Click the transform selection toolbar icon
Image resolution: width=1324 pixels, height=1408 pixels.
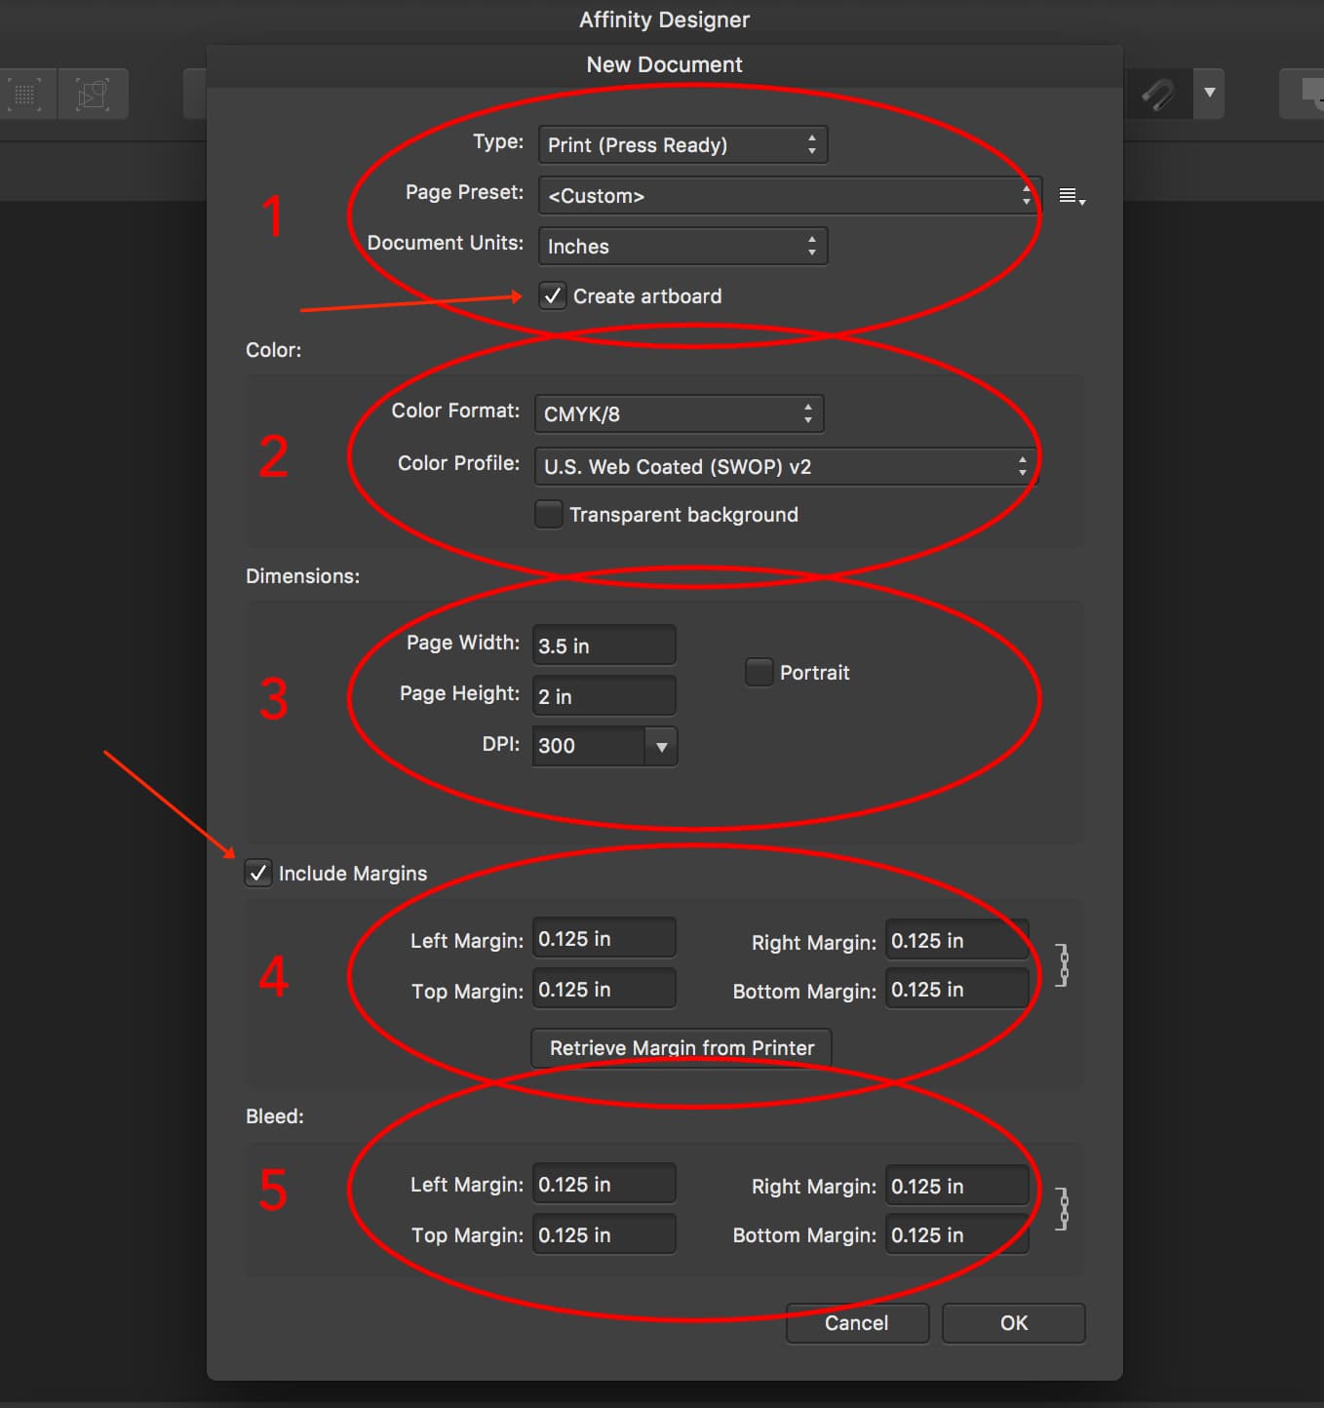click(x=94, y=95)
